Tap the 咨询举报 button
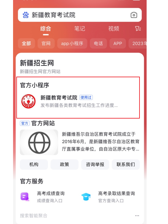Viewport: 168px width, 224px height. pos(95,164)
